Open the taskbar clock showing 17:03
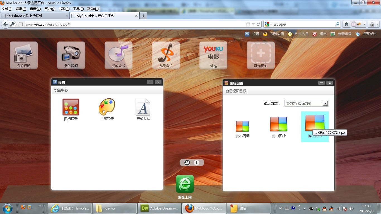This screenshot has height=214, width=381. 366,208
